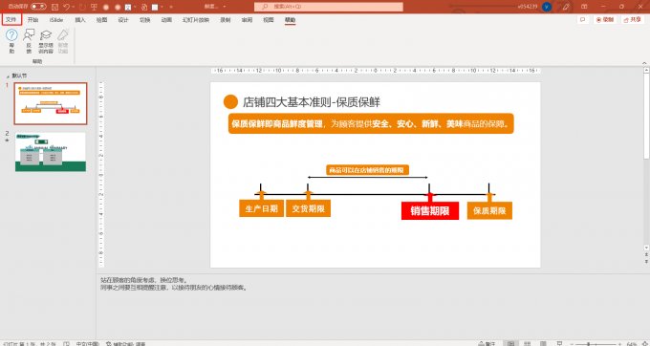
Task: Select the second slide thumbnail
Action: click(51, 152)
